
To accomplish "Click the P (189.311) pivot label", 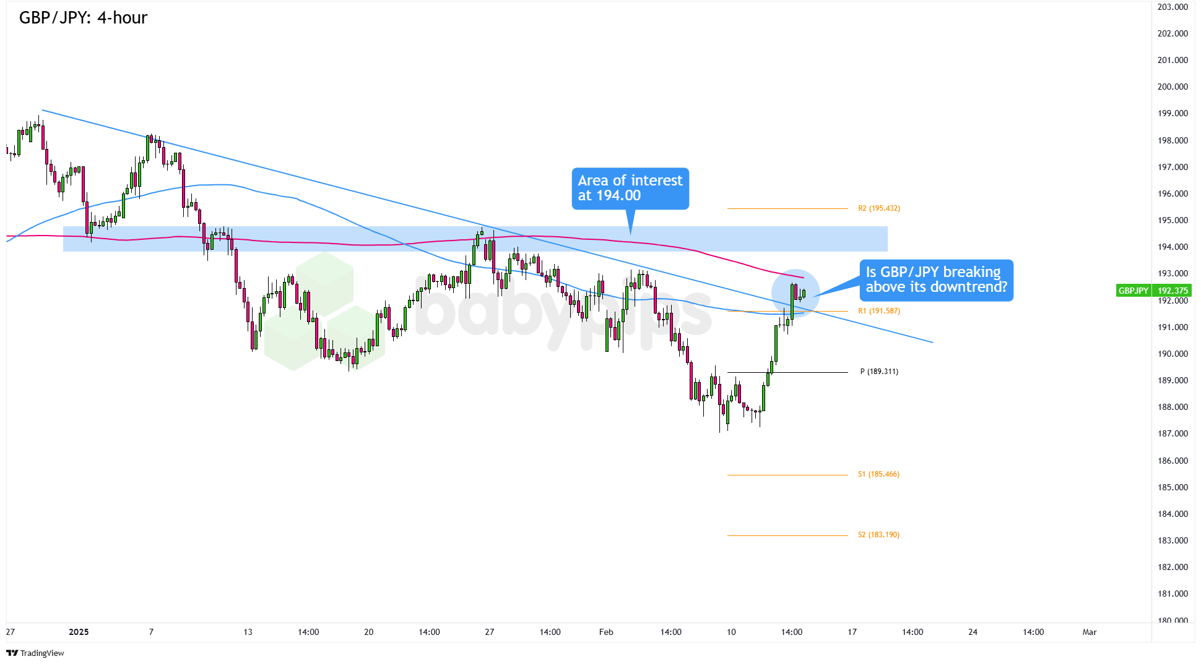I will pos(879,372).
